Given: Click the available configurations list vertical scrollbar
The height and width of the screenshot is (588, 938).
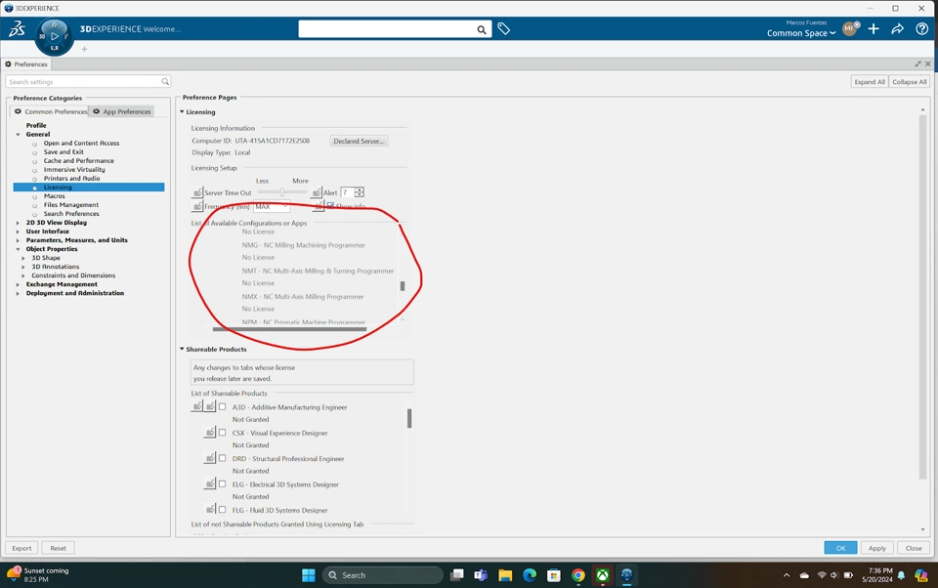Looking at the screenshot, I should tap(402, 286).
